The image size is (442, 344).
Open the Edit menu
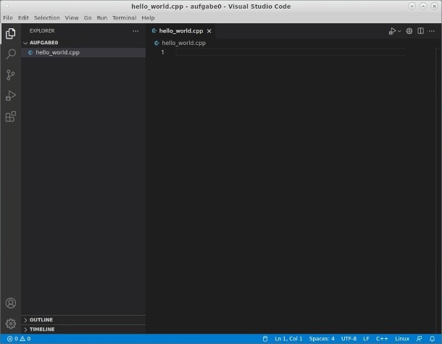tap(23, 18)
